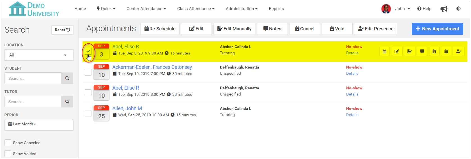Click the re-schedule calendar icon in highlighted row
471x159 pixels.
[x=384, y=51]
